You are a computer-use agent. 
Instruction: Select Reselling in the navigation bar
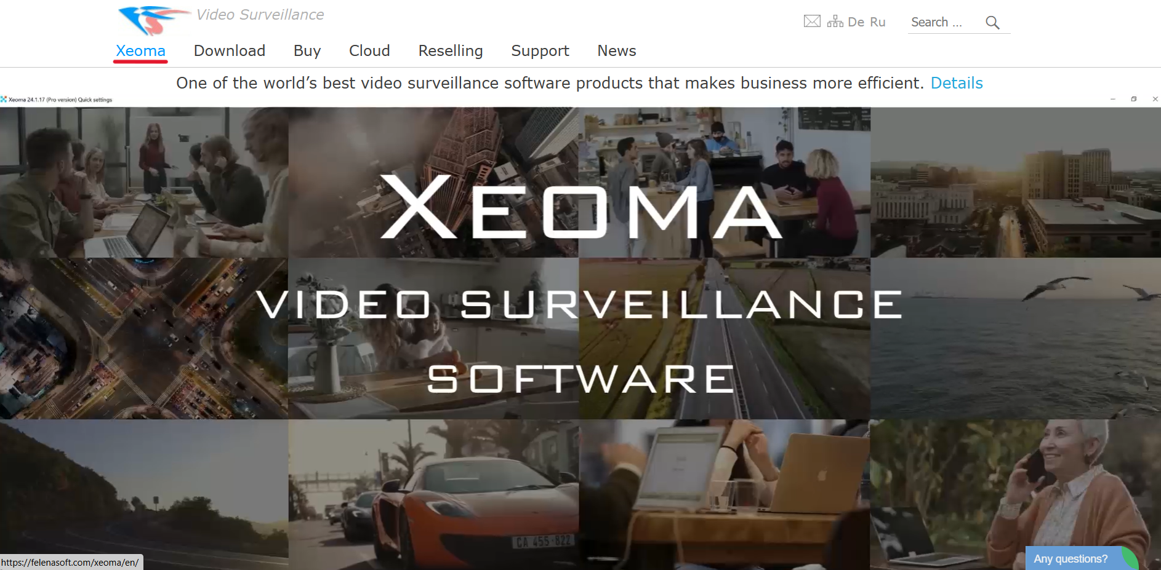point(451,50)
